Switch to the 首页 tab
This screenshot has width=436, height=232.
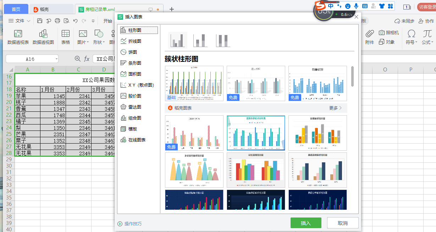coord(16,10)
